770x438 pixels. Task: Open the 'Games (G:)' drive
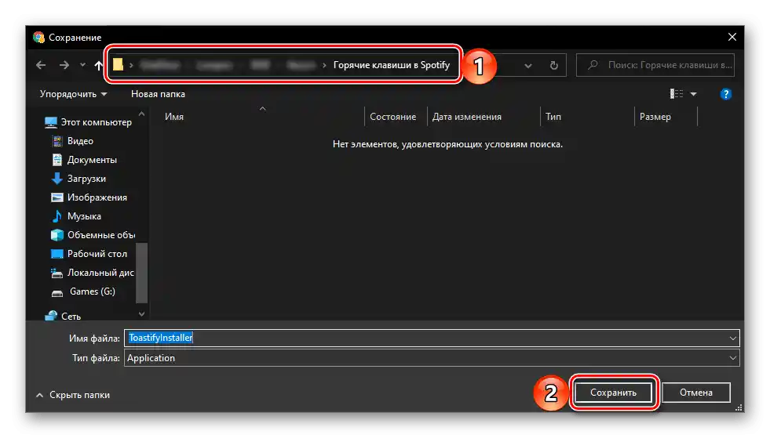[83, 291]
